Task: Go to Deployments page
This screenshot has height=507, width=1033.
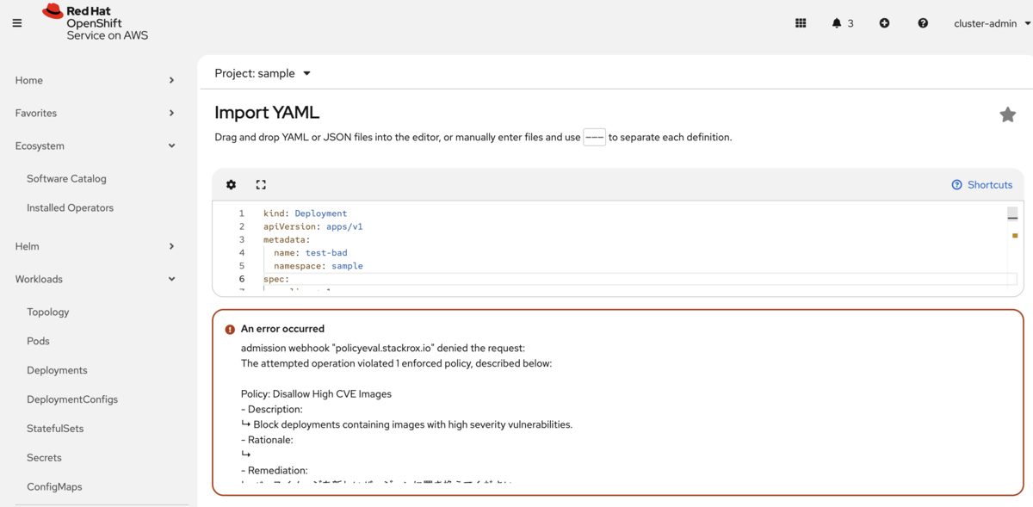Action: click(57, 370)
